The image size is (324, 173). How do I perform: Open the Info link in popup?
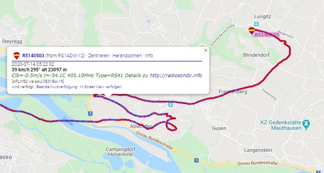pyautogui.click(x=149, y=56)
